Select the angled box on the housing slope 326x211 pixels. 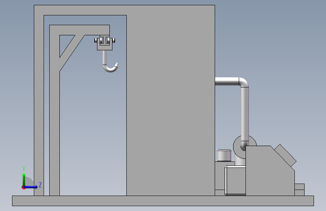(285, 155)
